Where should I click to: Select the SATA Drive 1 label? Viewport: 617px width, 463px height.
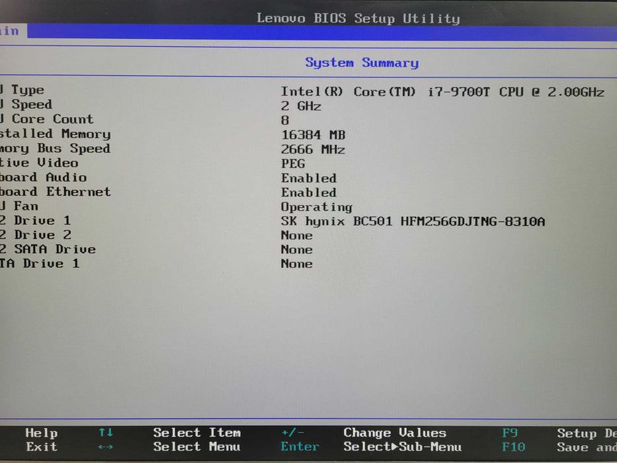point(40,263)
